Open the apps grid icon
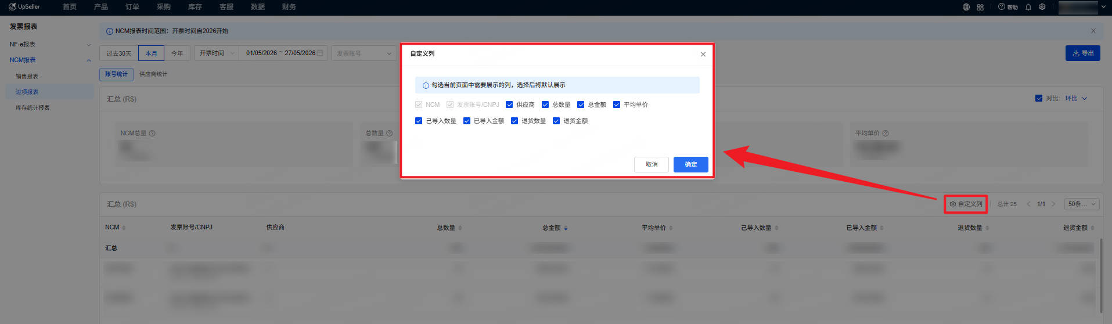Image resolution: width=1112 pixels, height=324 pixels. (x=980, y=7)
